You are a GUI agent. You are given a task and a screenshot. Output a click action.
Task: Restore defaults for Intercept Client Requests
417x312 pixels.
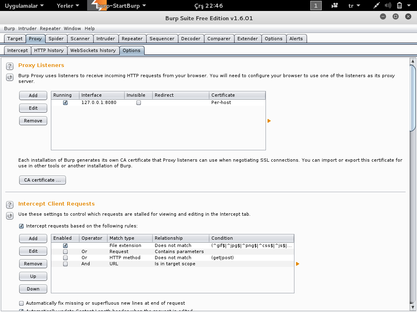click(10, 216)
